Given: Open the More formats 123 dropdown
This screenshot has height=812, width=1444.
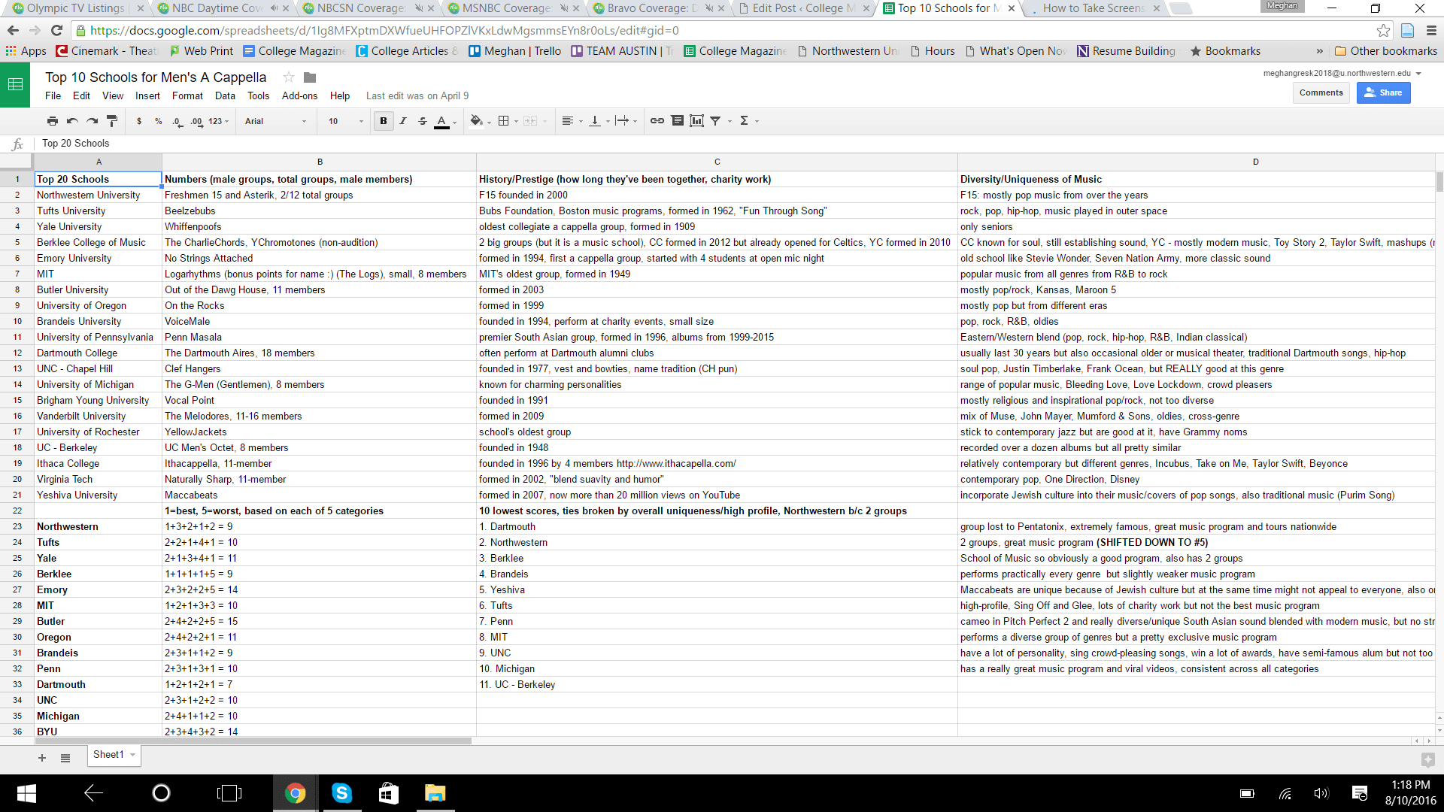Looking at the screenshot, I should 218,121.
